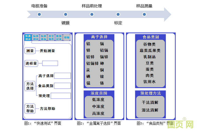Open the 其它操作 tab
Screen dimensions: 198x132
pos(51,37)
